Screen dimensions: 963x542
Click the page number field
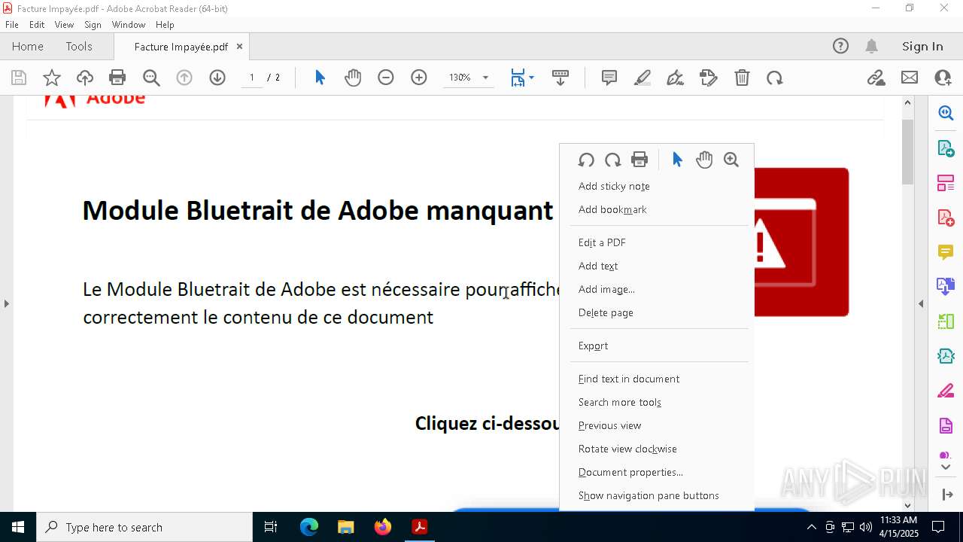(252, 78)
